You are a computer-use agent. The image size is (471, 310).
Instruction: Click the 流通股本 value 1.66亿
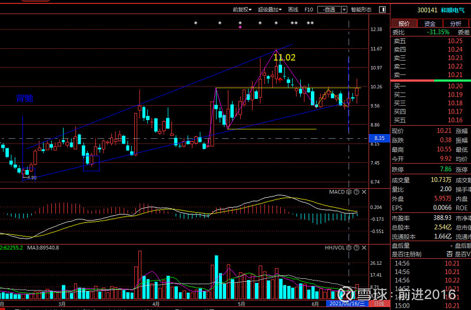coord(443,236)
